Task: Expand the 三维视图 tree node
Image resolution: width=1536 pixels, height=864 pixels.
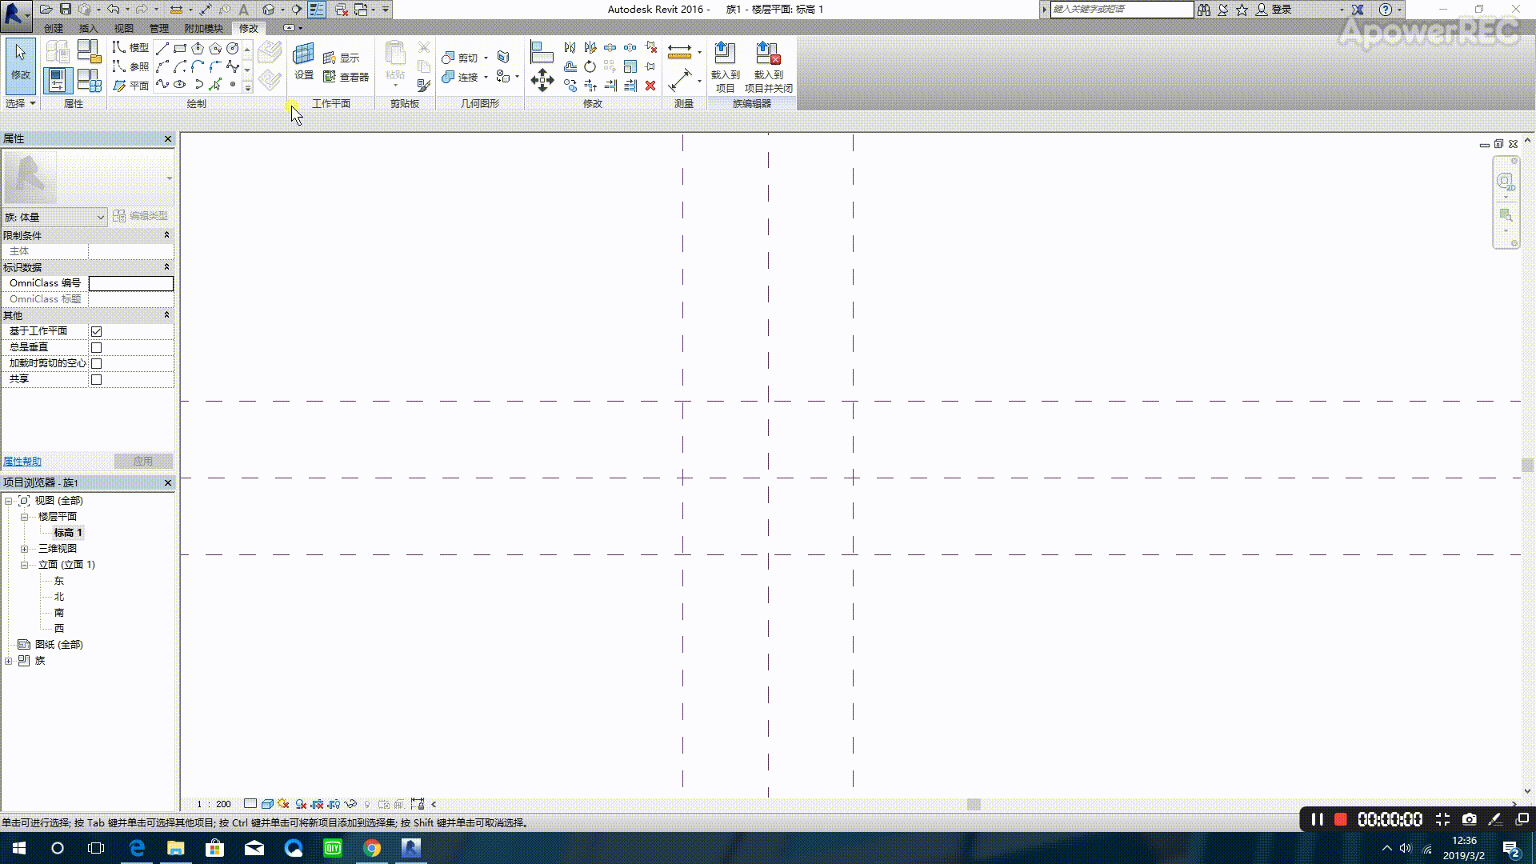Action: (25, 549)
